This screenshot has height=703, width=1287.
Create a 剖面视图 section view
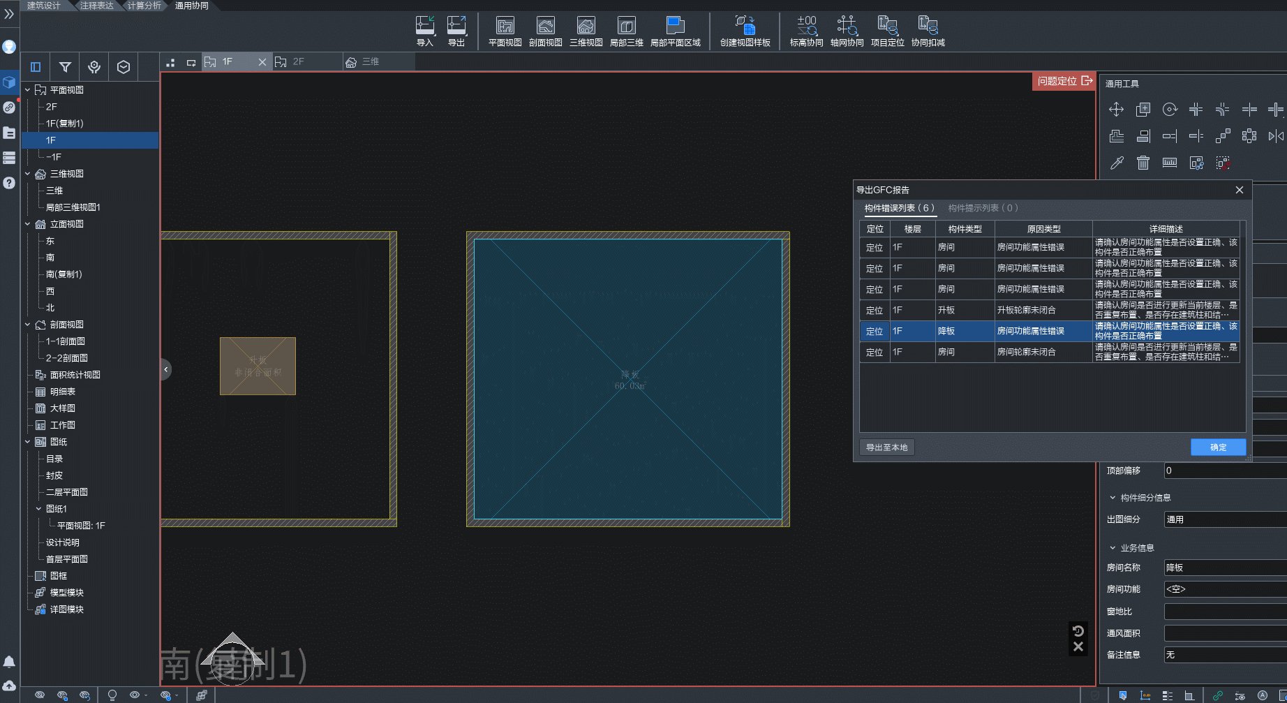tap(545, 31)
